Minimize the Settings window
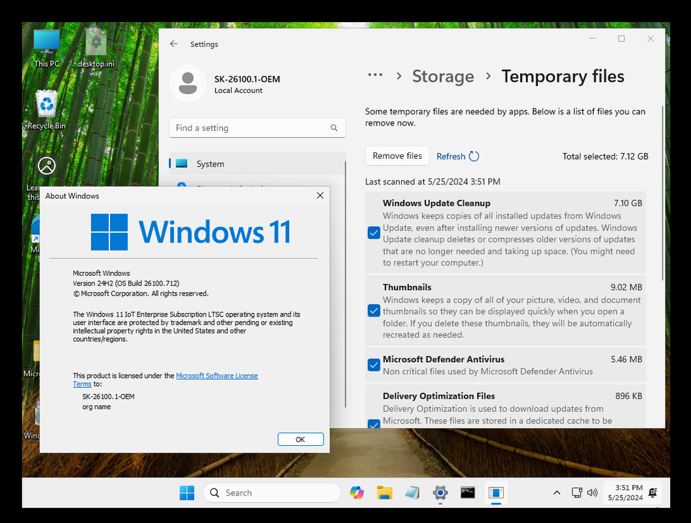The width and height of the screenshot is (691, 523). coord(592,39)
